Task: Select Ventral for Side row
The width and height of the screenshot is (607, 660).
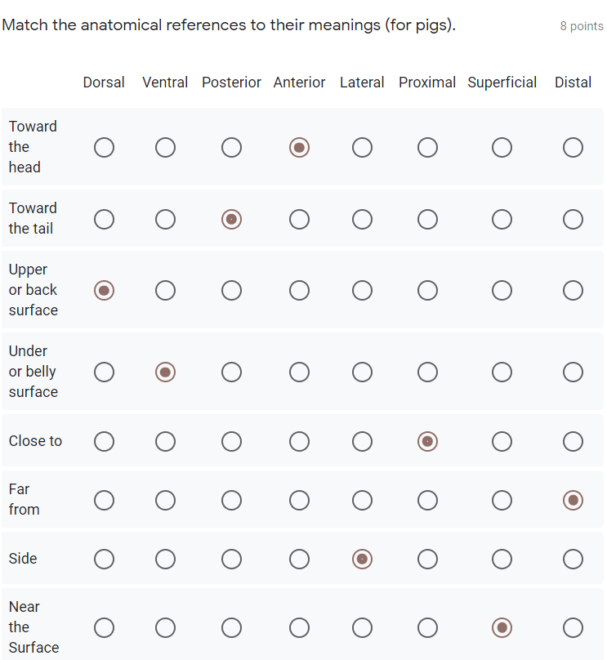Action: (x=165, y=559)
